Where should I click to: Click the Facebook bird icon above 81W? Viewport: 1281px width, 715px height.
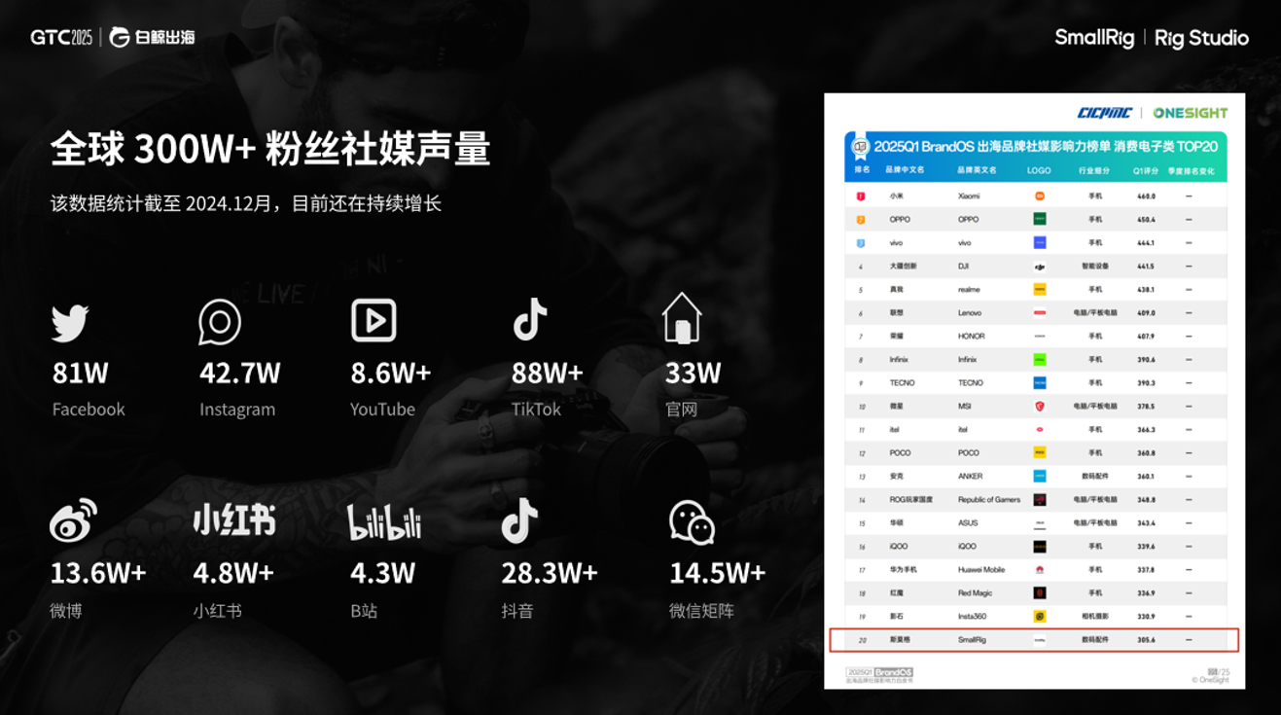tap(70, 323)
